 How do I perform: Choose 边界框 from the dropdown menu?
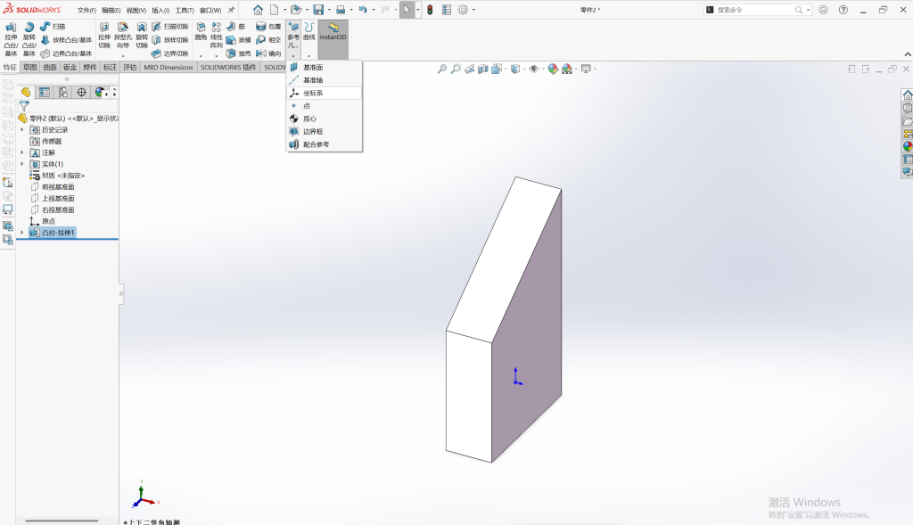point(324,132)
